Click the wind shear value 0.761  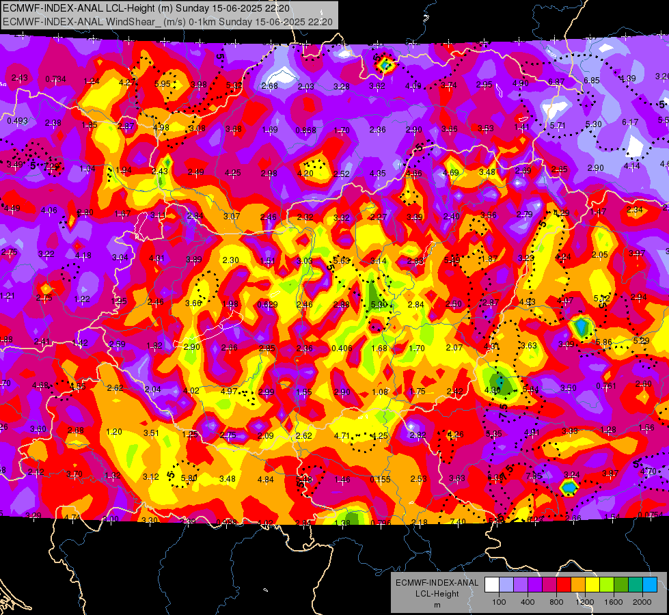click(606, 386)
